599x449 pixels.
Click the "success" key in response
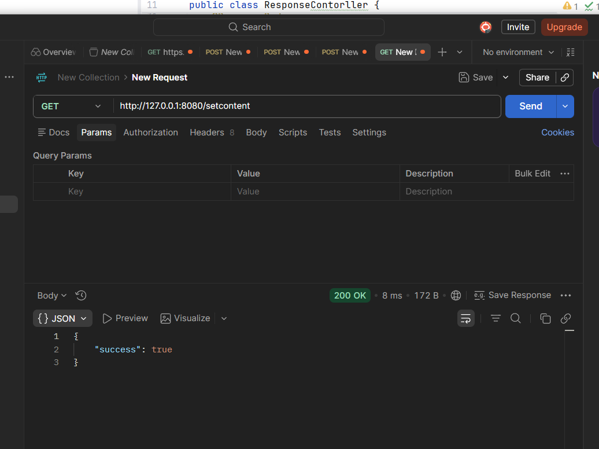(118, 349)
